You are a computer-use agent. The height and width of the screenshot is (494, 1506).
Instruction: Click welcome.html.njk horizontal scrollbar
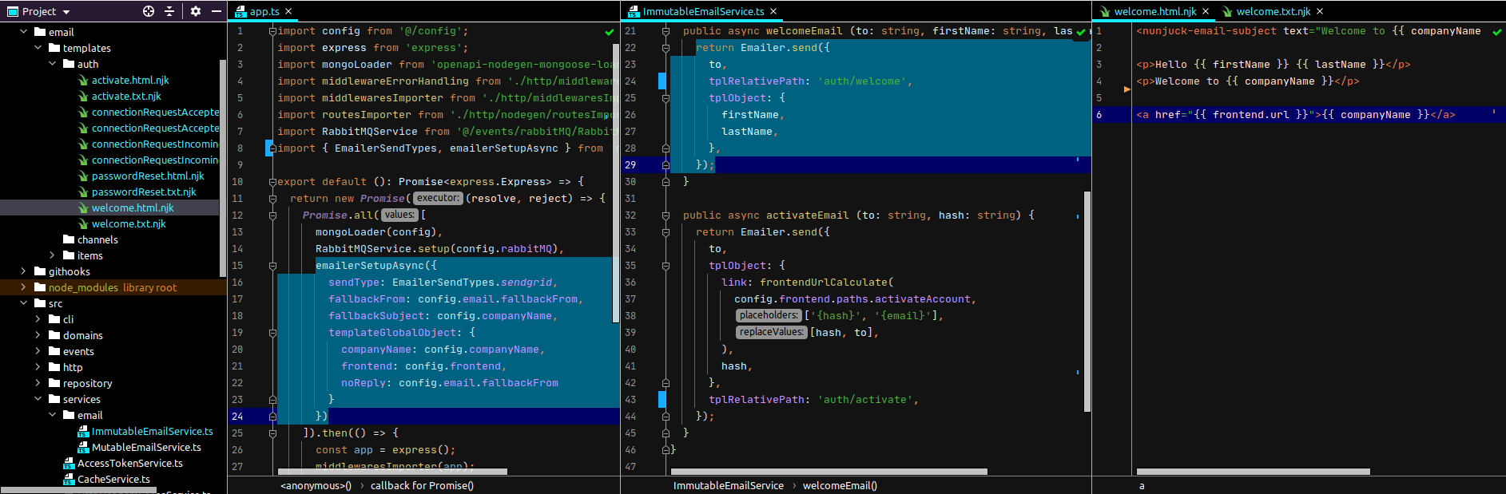coord(1253,472)
